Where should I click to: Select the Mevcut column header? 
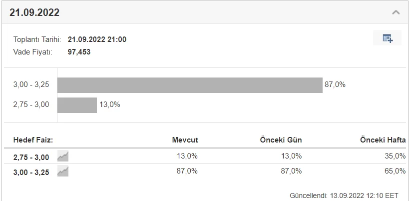[x=185, y=140]
